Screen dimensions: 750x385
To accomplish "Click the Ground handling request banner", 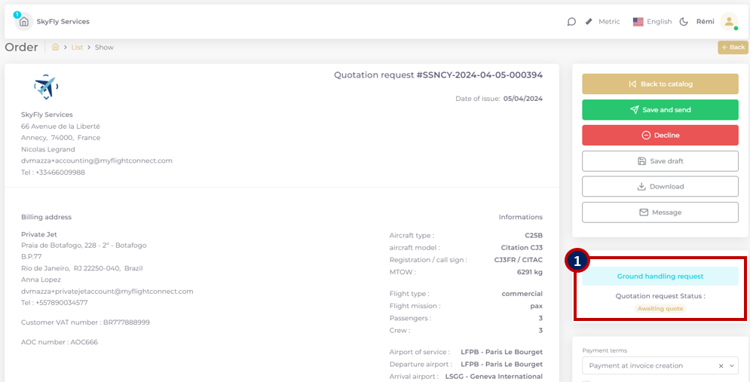I will click(660, 277).
